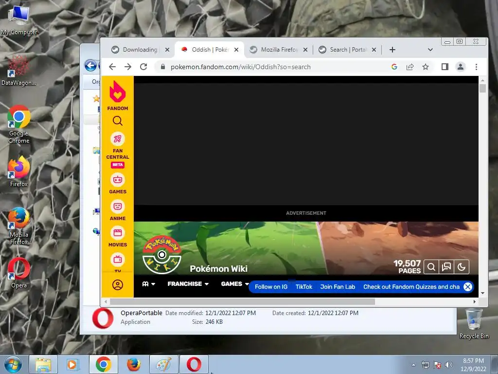View site lock information icon
Image resolution: width=498 pixels, height=374 pixels.
coord(163,67)
